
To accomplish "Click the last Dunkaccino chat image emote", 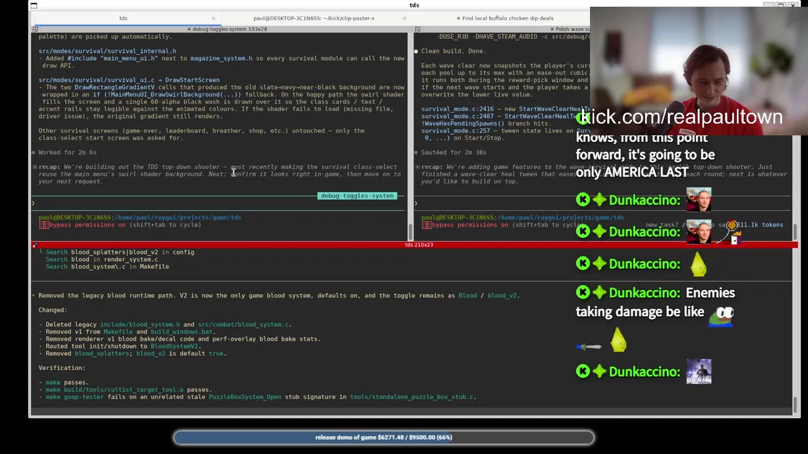I will click(x=699, y=371).
